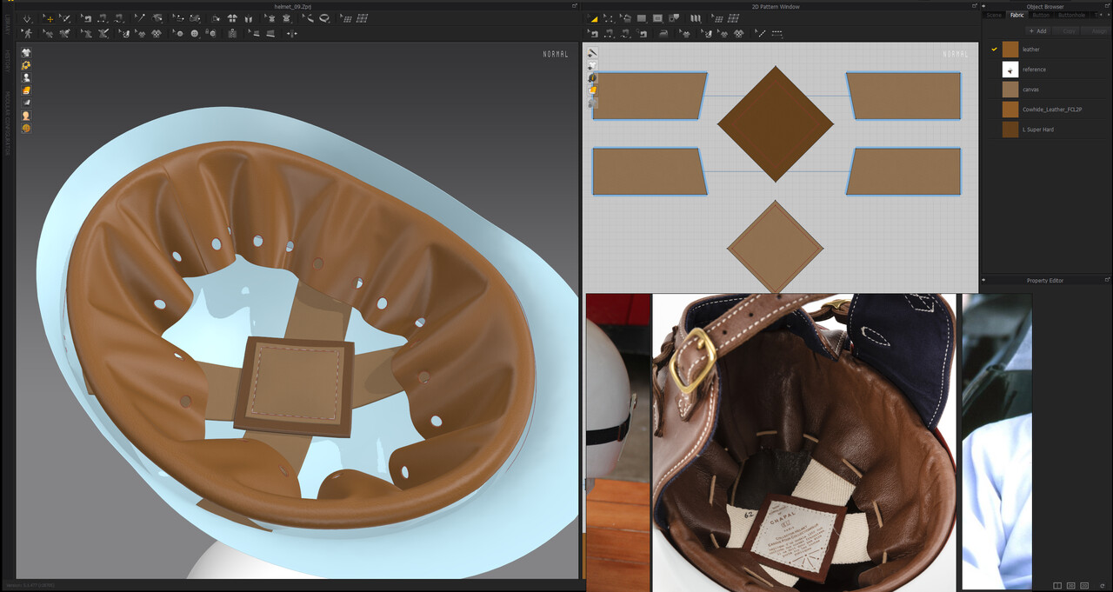Click the NORMAL label in 2D Pattern Window
1113x592 pixels.
coord(955,54)
